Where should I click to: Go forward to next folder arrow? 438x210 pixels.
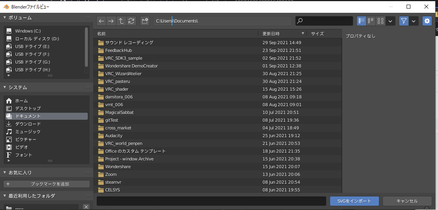[111, 21]
